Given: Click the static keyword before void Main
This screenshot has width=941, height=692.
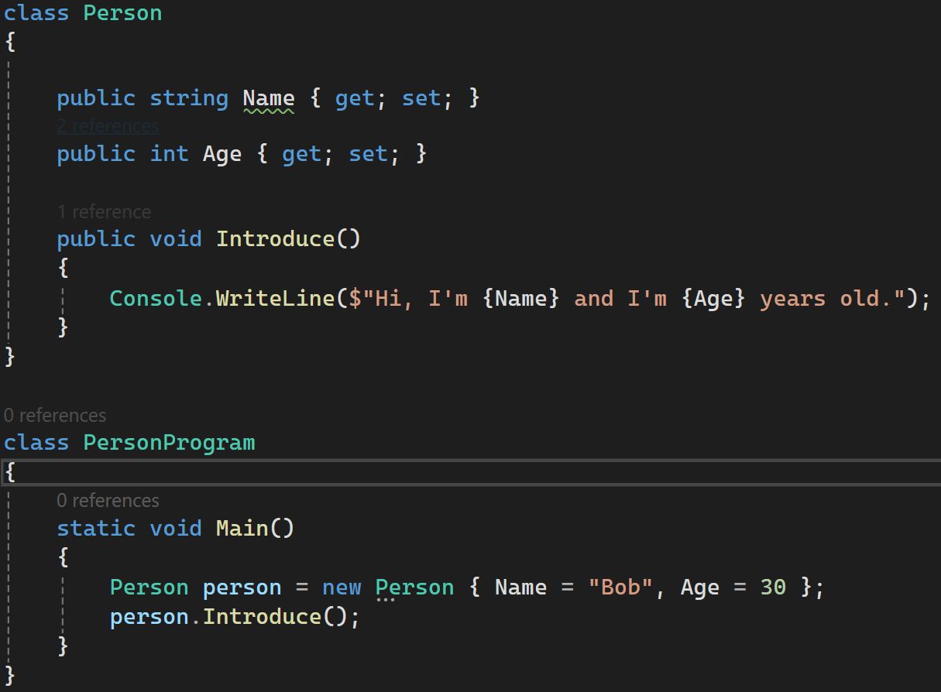Looking at the screenshot, I should pyautogui.click(x=96, y=528).
